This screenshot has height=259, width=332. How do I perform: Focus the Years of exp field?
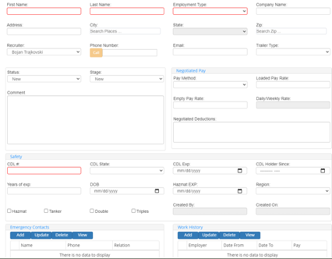point(44,191)
